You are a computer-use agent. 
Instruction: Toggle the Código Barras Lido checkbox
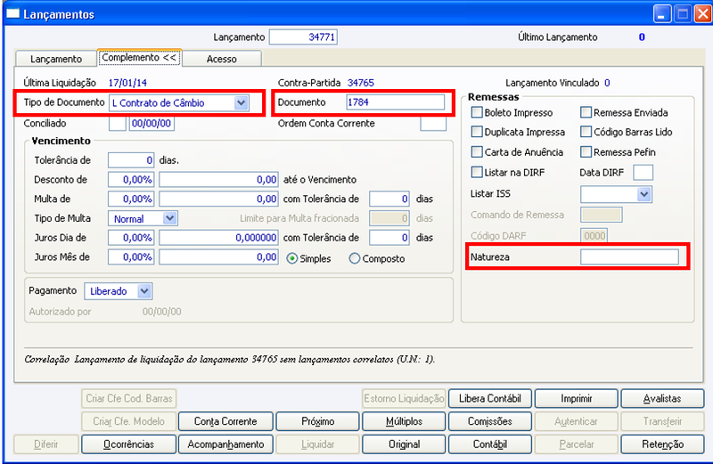click(x=586, y=132)
